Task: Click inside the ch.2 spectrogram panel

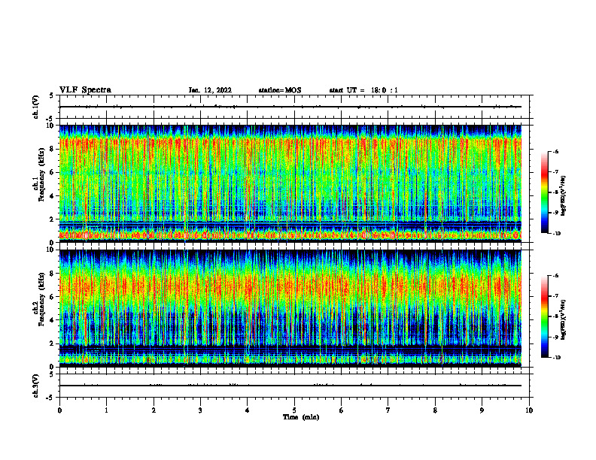Action: 290,308
